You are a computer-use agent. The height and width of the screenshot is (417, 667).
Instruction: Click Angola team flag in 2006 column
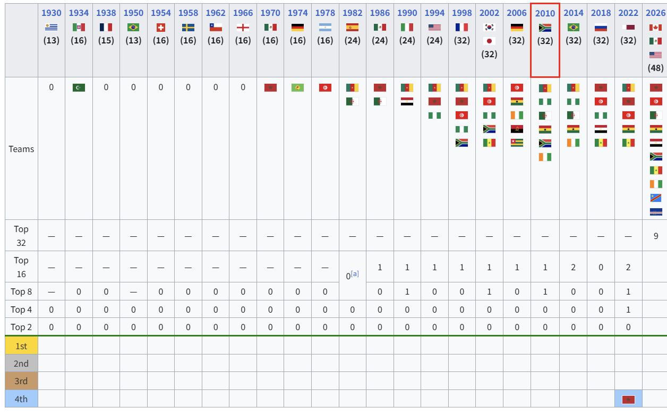pyautogui.click(x=517, y=129)
